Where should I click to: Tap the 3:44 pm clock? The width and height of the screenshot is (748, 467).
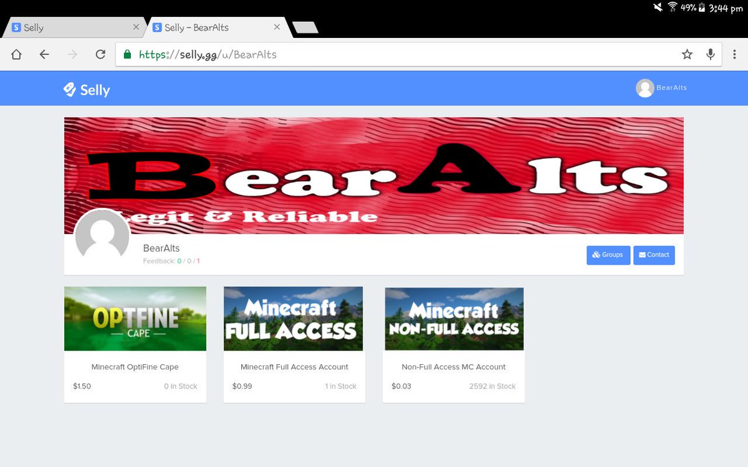coord(726,9)
